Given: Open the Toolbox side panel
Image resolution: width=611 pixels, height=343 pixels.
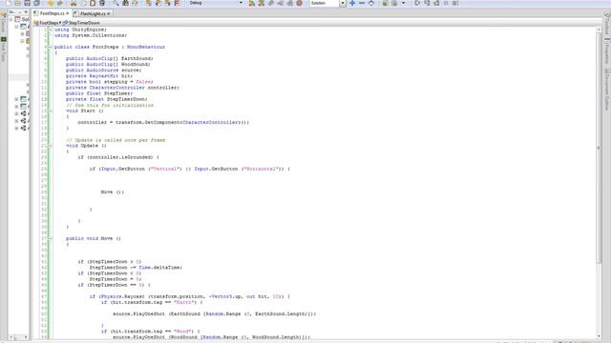Looking at the screenshot, I should click(607, 23).
